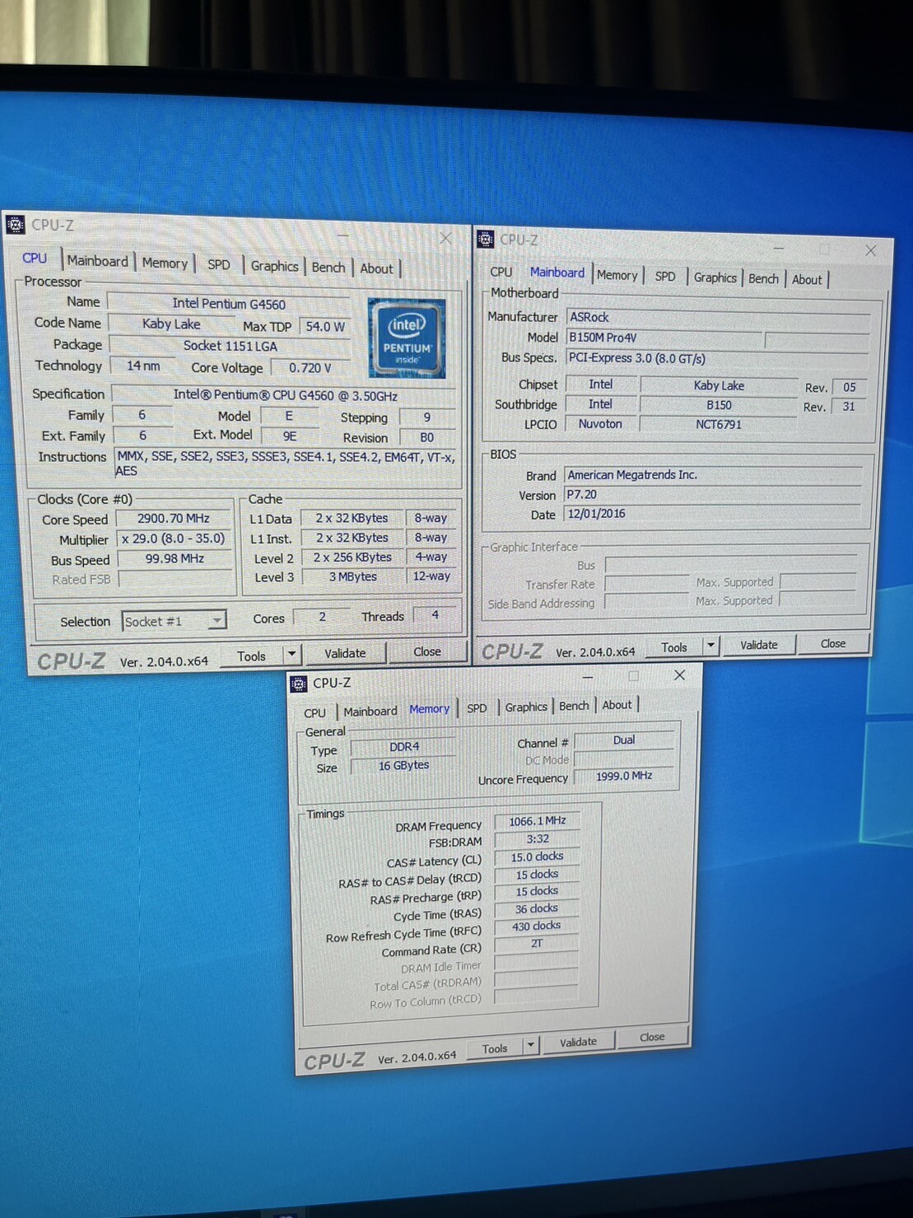Click Tools button in the Memory window
The height and width of the screenshot is (1218, 913).
pos(495,1048)
